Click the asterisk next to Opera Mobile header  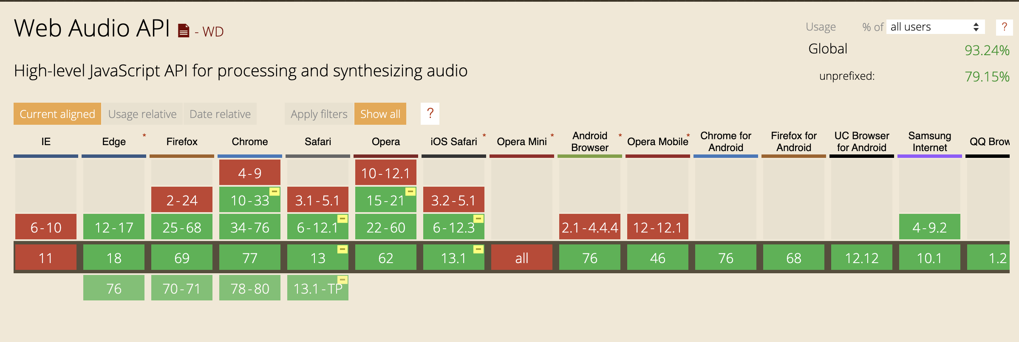[688, 136]
